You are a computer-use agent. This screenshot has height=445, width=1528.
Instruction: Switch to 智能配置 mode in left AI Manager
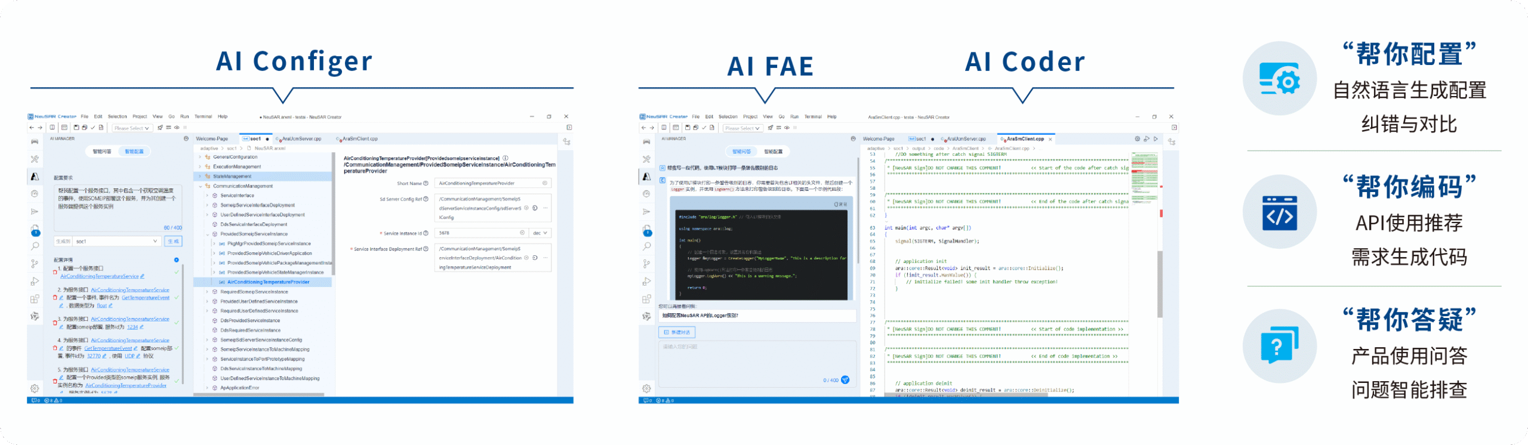[134, 152]
